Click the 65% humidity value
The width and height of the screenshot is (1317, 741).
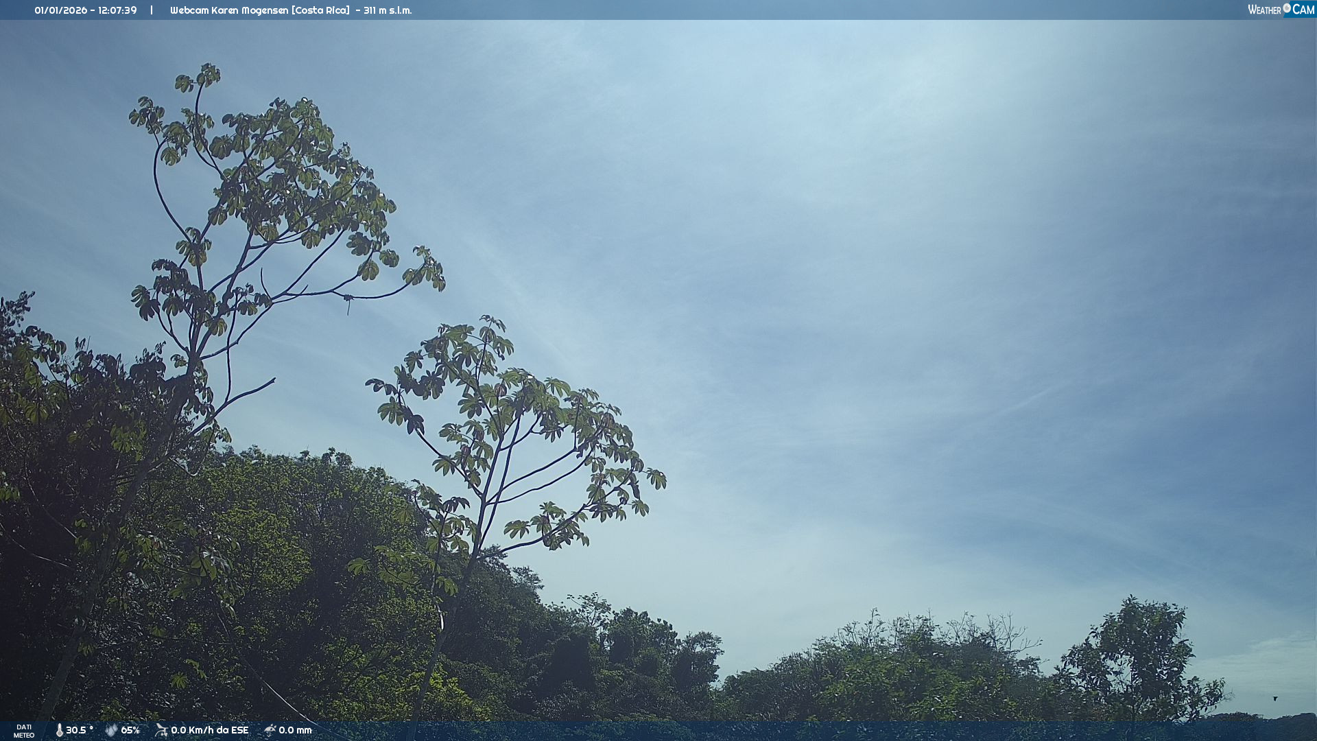[130, 730]
